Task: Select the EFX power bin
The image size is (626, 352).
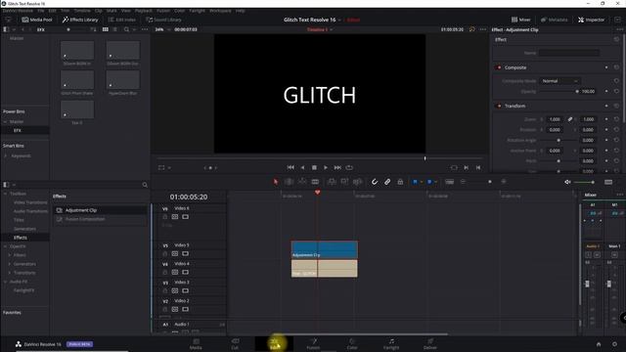Action: tap(25, 130)
